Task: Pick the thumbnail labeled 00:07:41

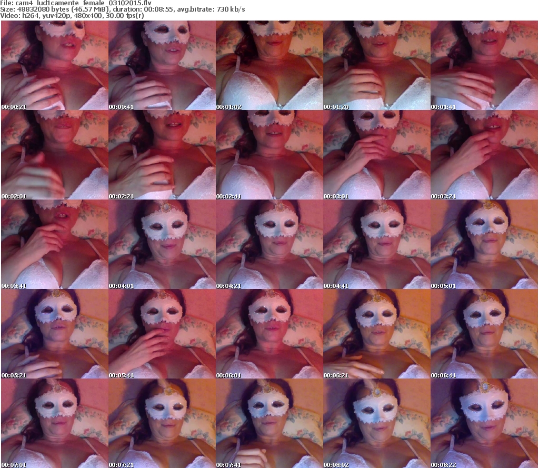Action: coord(269,423)
